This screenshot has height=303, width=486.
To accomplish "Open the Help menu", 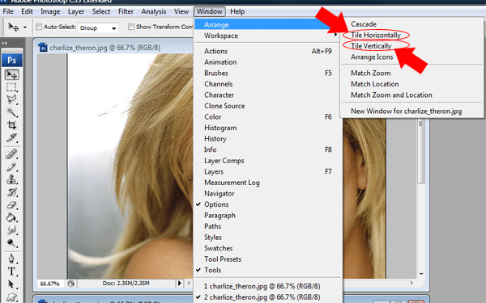I will [237, 11].
